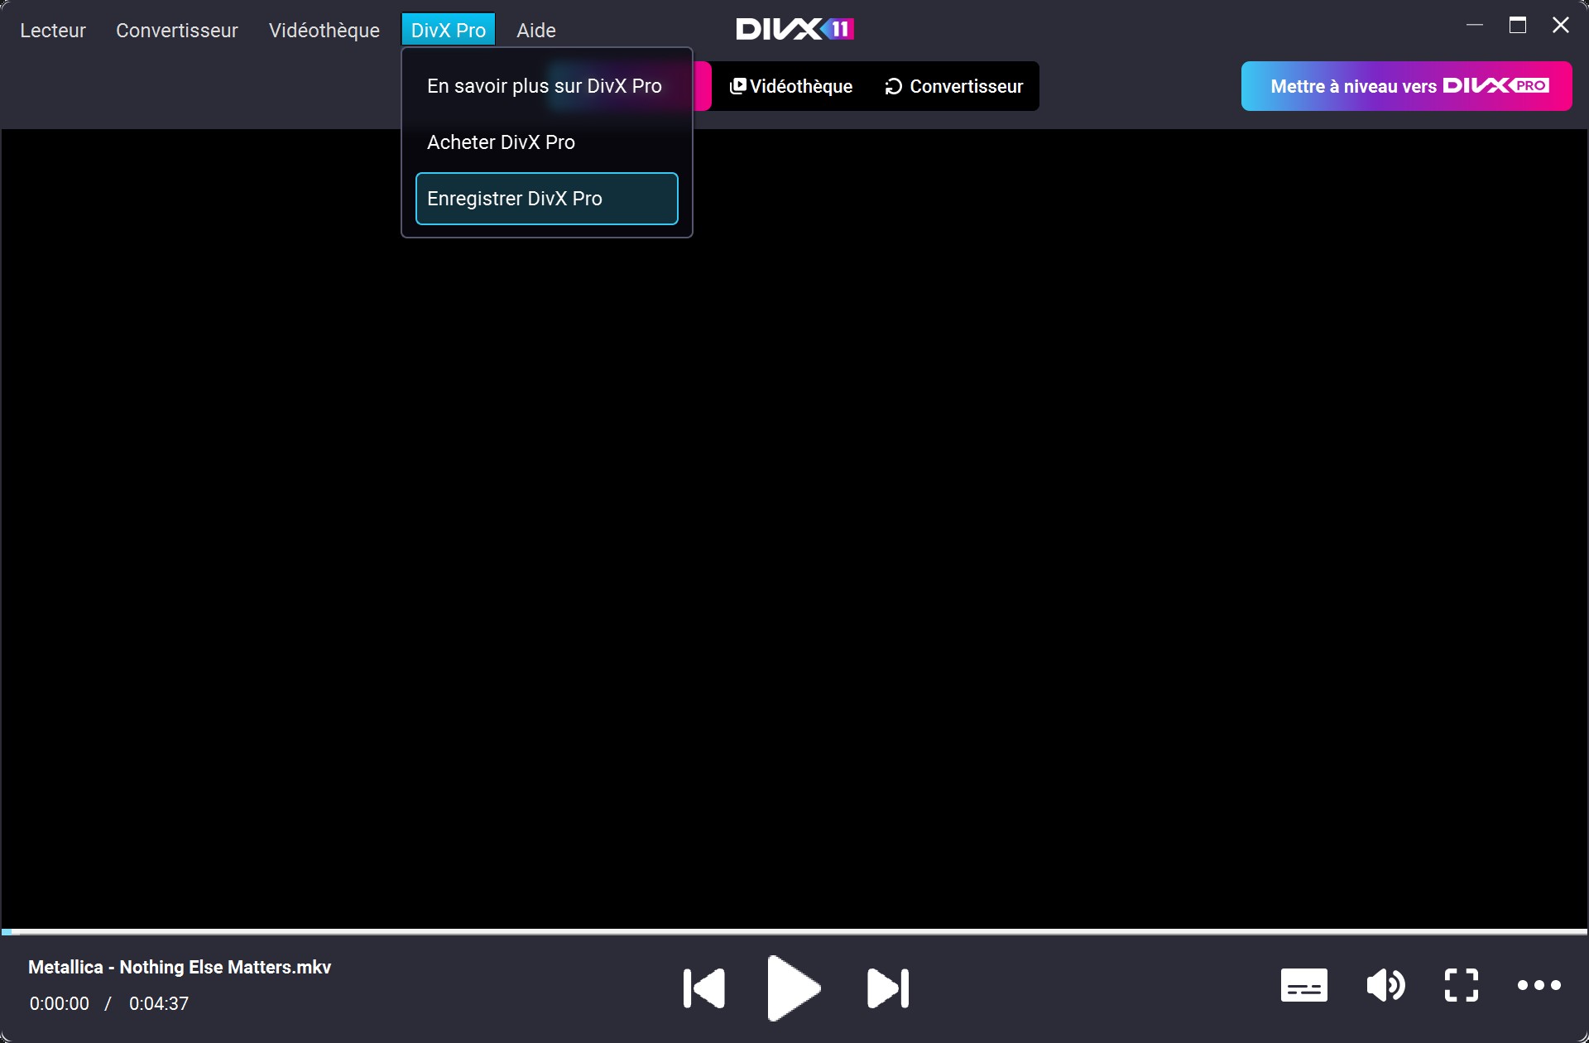Screen dimensions: 1589x1043
Task: Mute the volume speaker icon
Action: coord(1385,985)
